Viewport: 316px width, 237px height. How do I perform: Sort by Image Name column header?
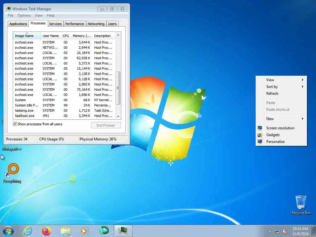tap(27, 36)
